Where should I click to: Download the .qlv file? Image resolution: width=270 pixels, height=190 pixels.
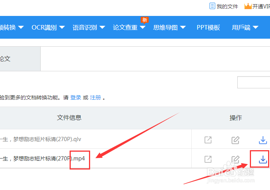pyautogui.click(x=263, y=140)
